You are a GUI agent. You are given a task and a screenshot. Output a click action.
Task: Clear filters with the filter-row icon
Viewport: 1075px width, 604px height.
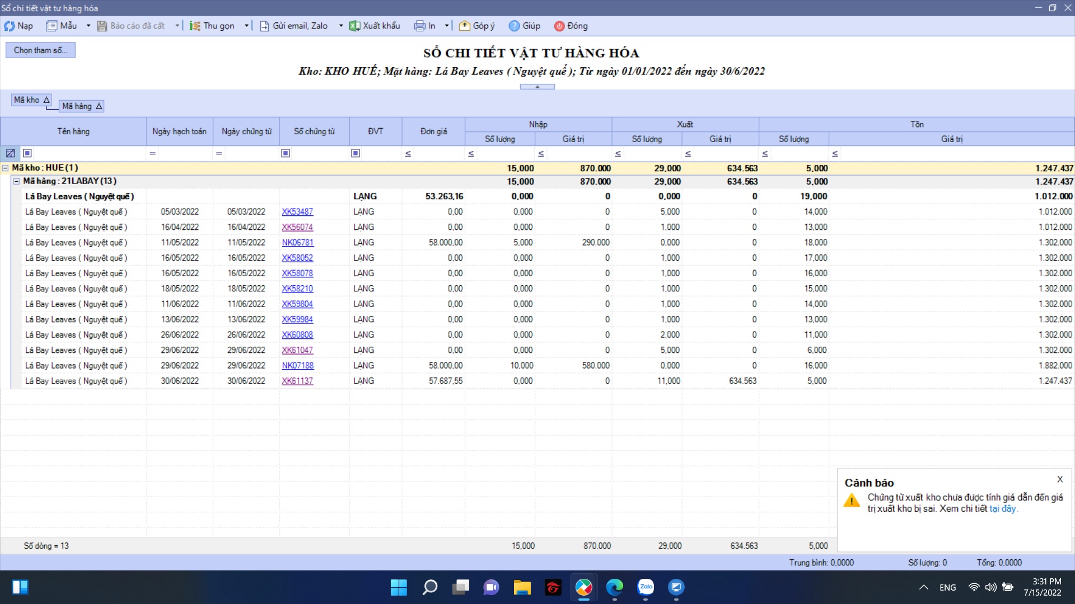(x=10, y=153)
